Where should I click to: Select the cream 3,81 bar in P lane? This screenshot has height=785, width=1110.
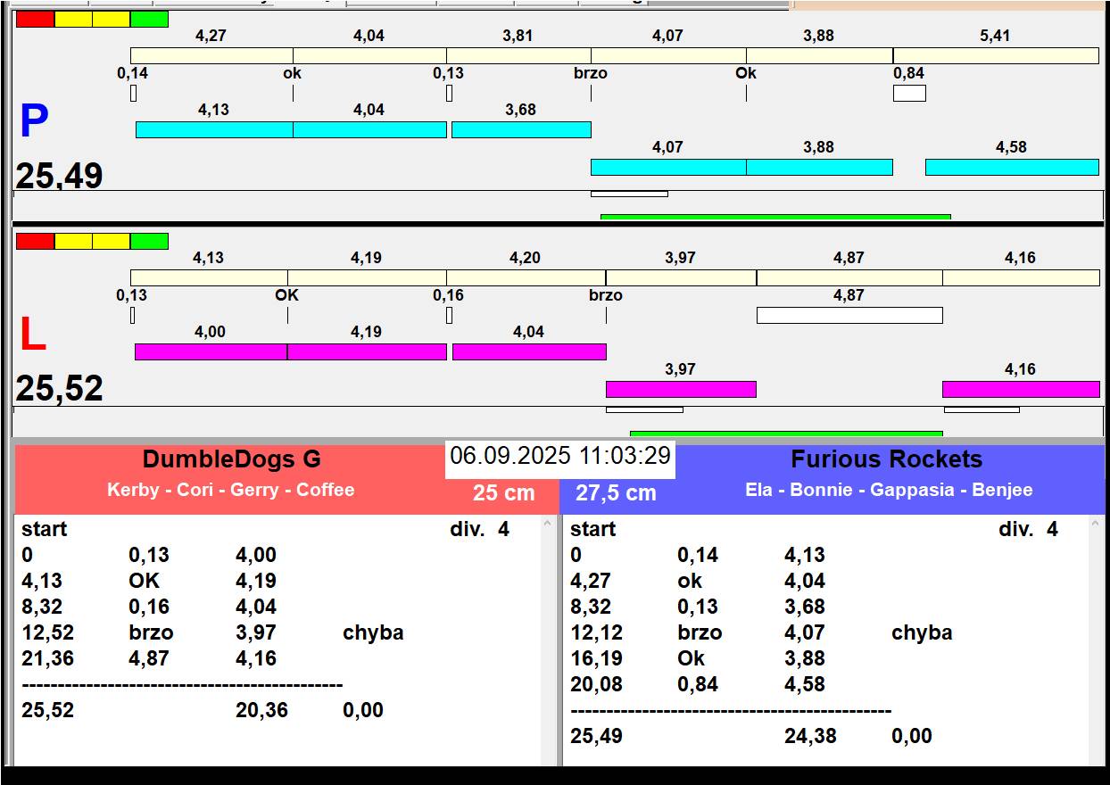(x=518, y=55)
